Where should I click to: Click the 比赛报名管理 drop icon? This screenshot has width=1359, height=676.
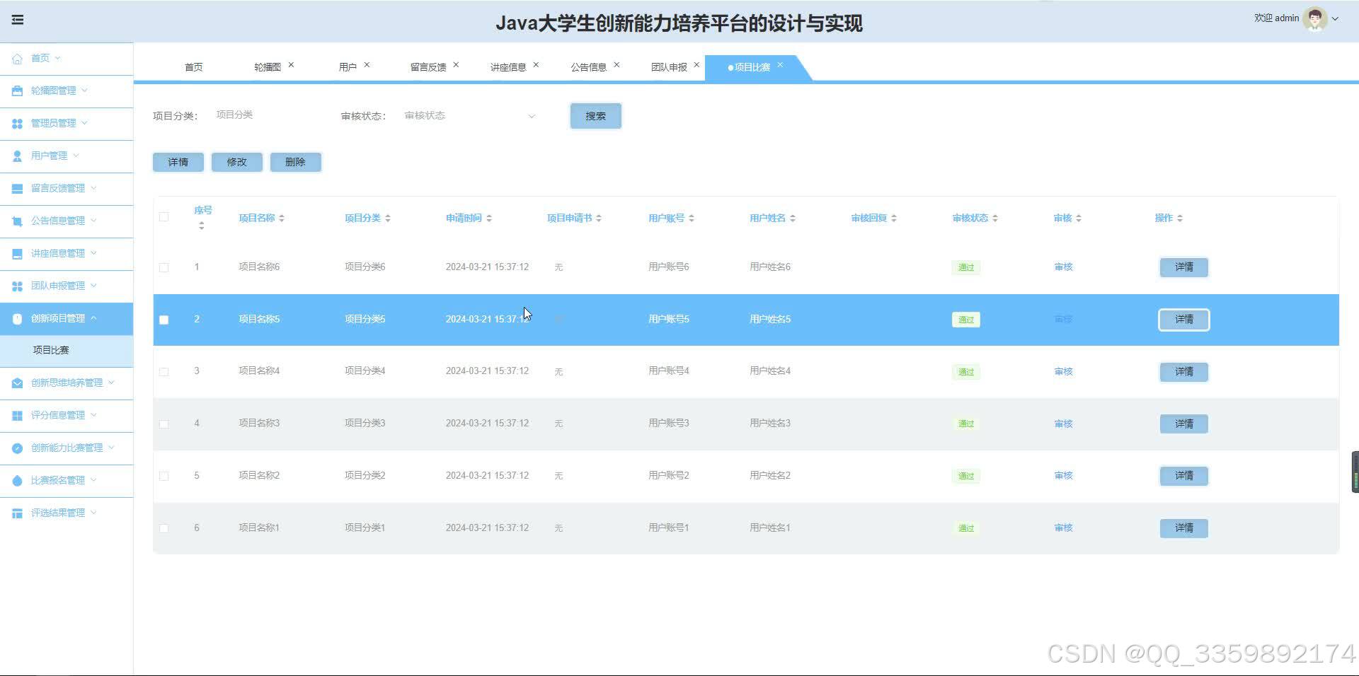tap(17, 481)
